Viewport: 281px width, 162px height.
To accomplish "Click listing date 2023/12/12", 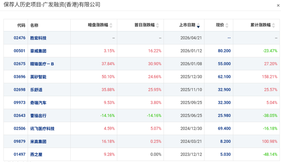I will [191, 154].
